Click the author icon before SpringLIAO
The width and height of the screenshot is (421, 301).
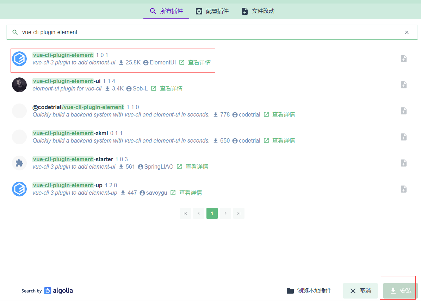141,167
